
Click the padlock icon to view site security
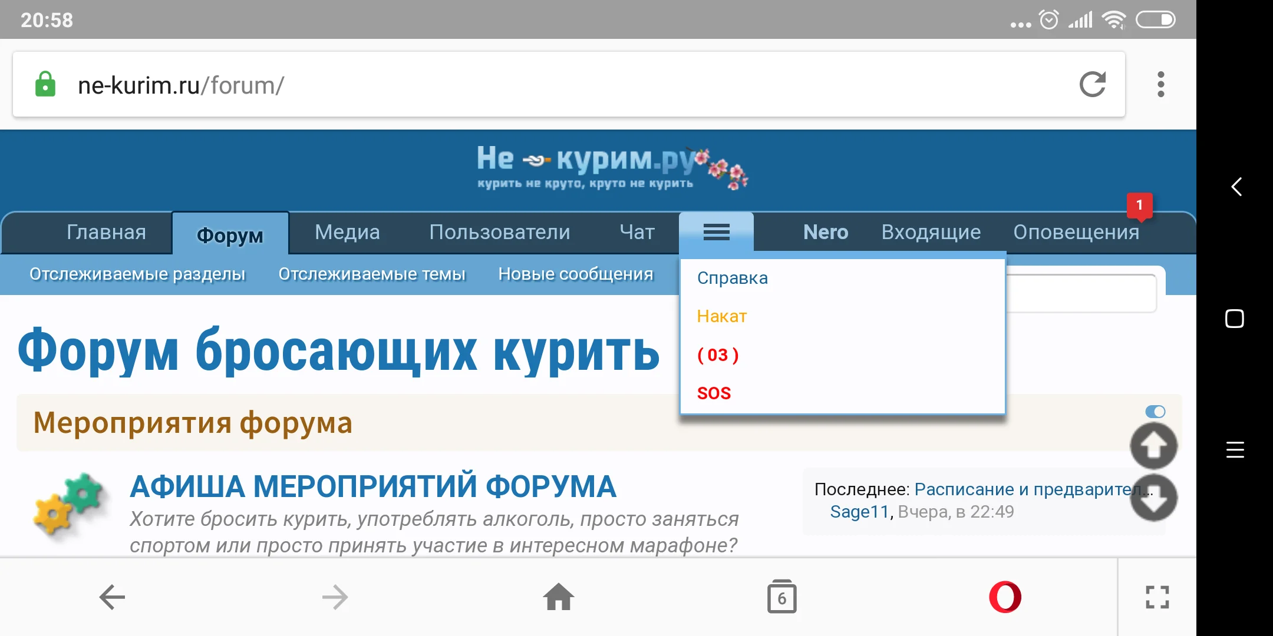click(46, 84)
